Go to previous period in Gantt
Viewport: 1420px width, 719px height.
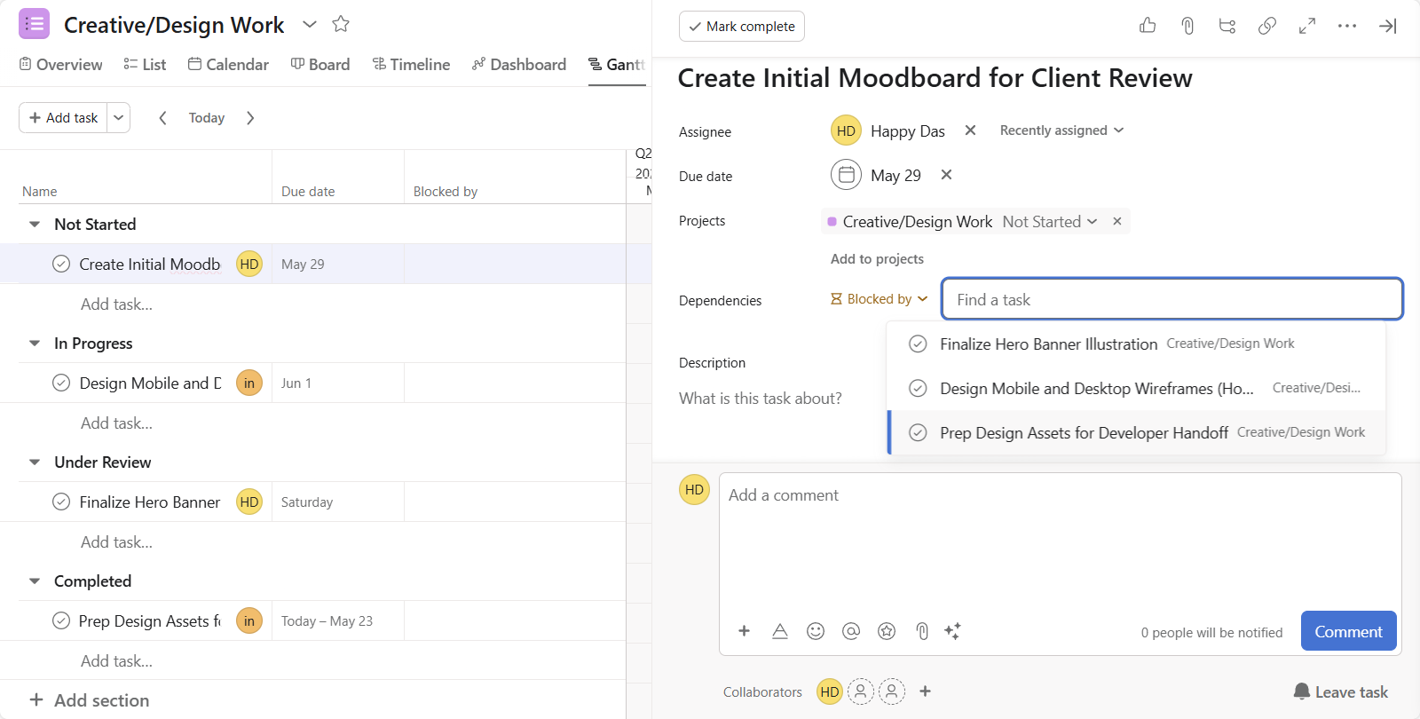[x=162, y=117]
